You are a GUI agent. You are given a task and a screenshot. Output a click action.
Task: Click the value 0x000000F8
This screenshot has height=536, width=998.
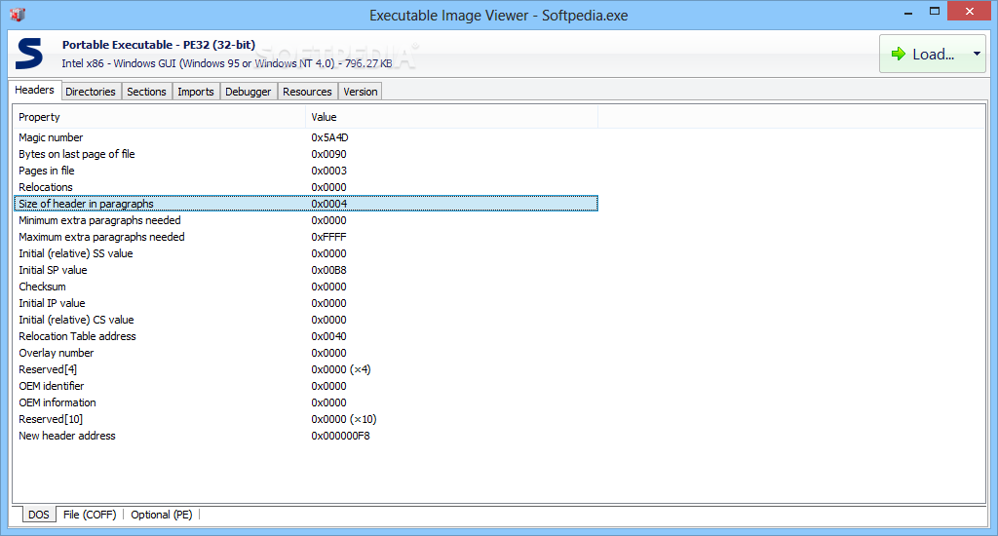pyautogui.click(x=340, y=436)
